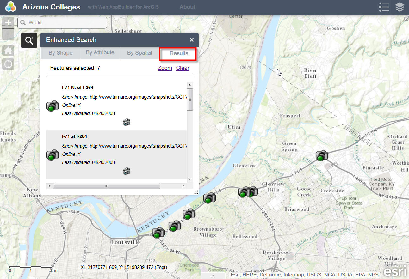Switch to the By Spatial tab

pyautogui.click(x=139, y=53)
